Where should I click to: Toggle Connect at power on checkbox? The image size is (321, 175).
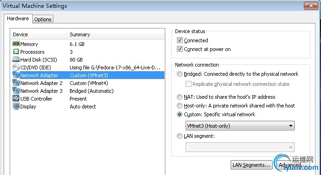(x=180, y=49)
